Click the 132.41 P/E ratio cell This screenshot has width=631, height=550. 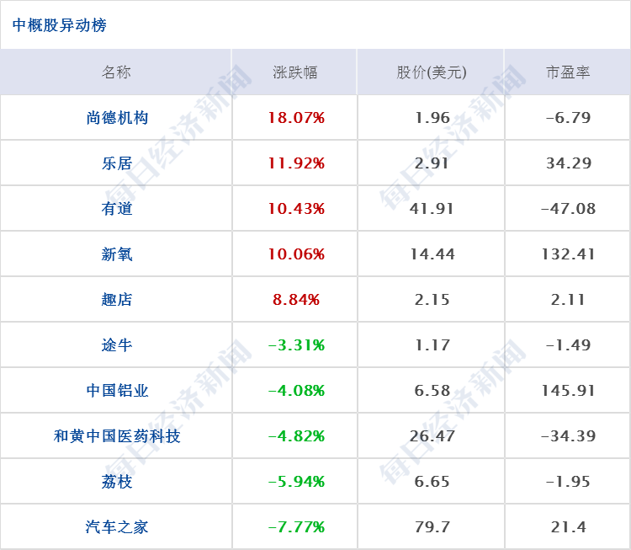pyautogui.click(x=568, y=254)
